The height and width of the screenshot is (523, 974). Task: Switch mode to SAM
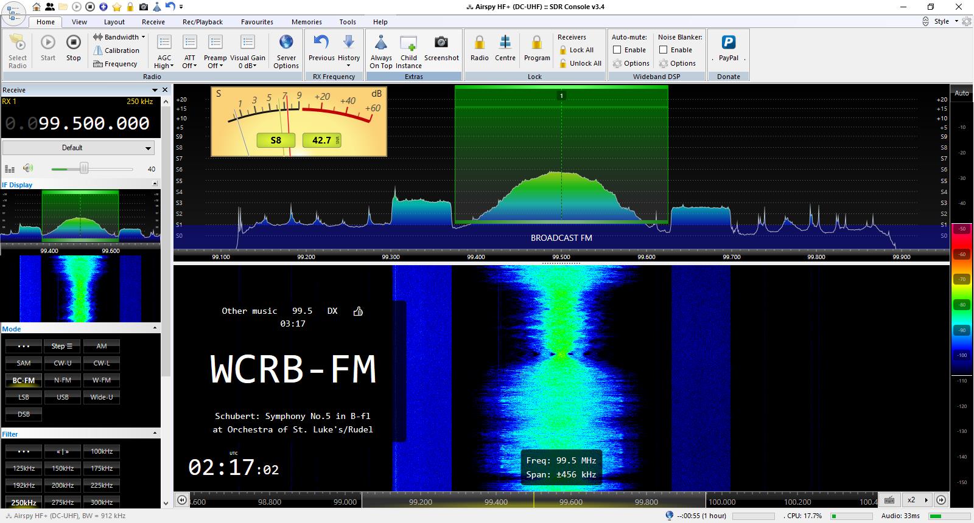24,363
